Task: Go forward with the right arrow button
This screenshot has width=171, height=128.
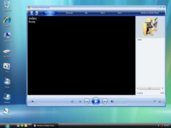Action: pos(37,13)
